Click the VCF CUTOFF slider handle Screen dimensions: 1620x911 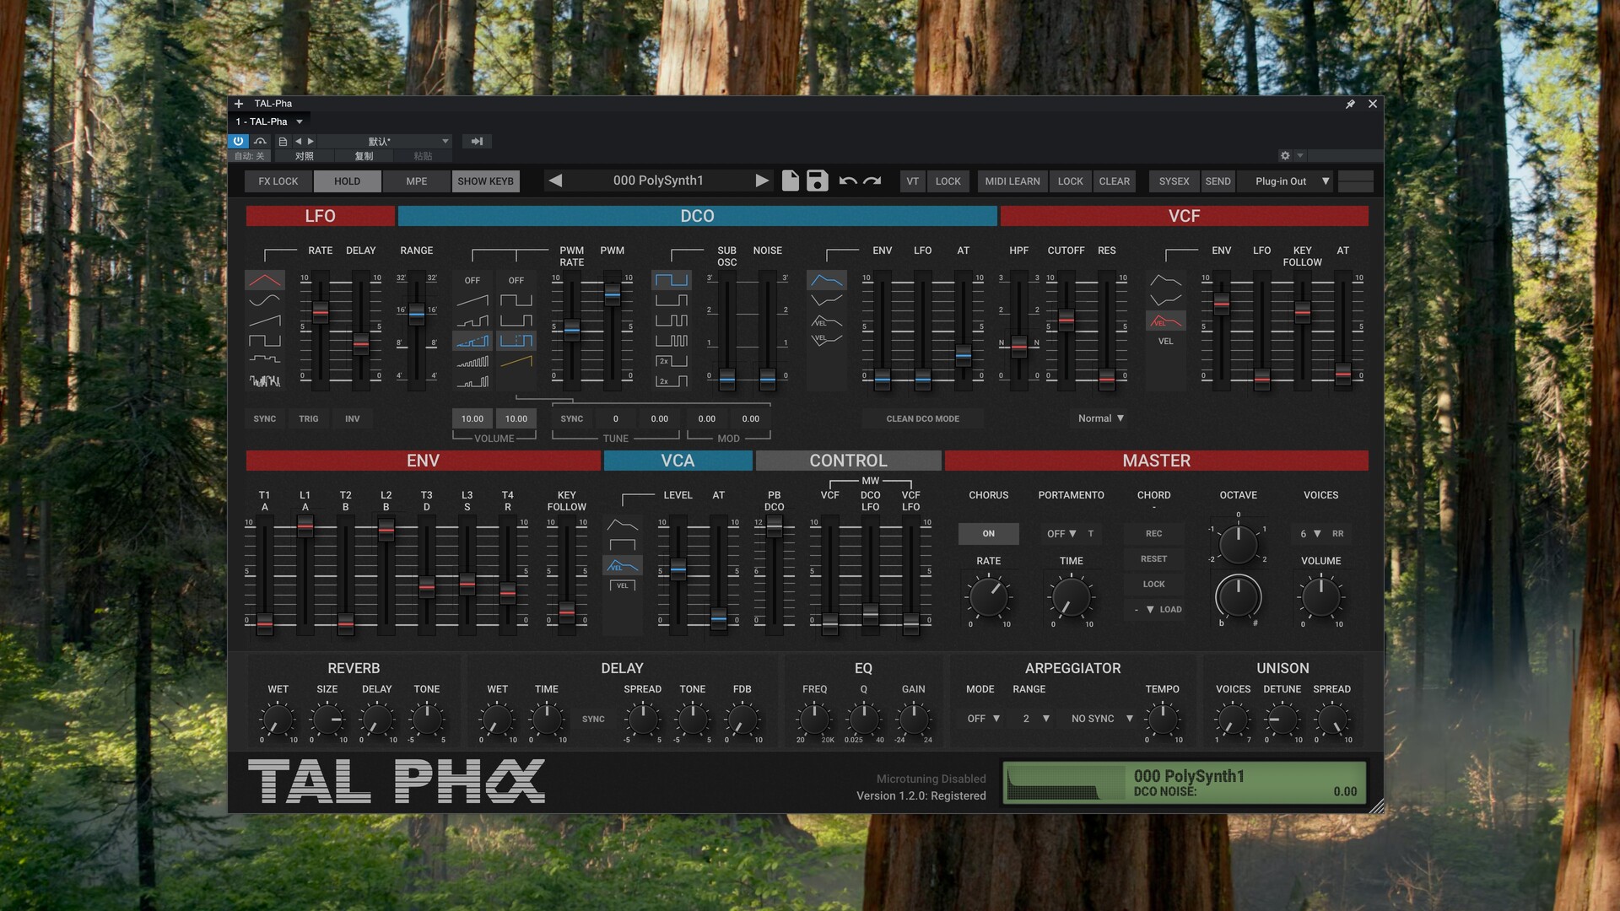tap(1066, 319)
